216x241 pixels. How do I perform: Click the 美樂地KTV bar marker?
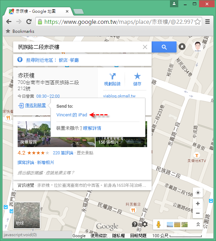(x=197, y=155)
